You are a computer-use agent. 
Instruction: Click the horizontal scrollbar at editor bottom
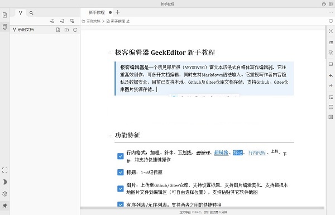tap(202, 208)
